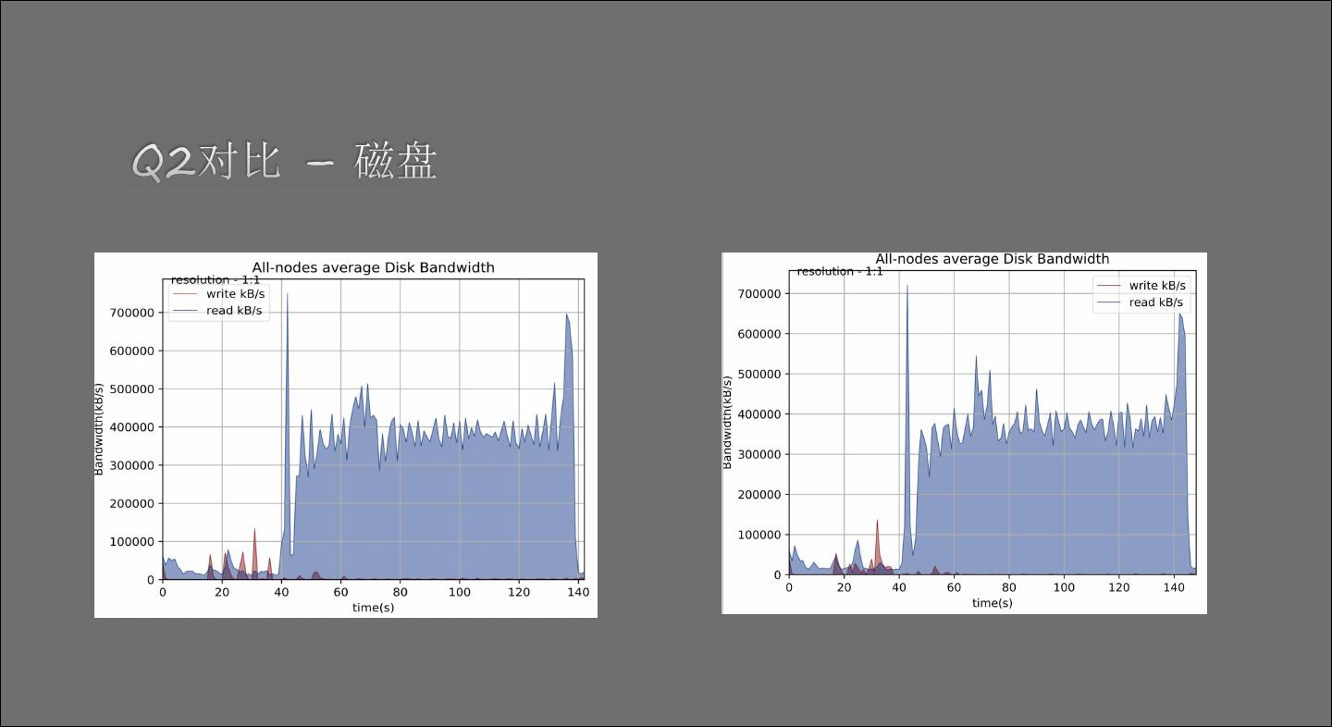Viewport: 1332px width, 727px height.
Task: Click the "400000" tick label on left chart
Action: 131,427
